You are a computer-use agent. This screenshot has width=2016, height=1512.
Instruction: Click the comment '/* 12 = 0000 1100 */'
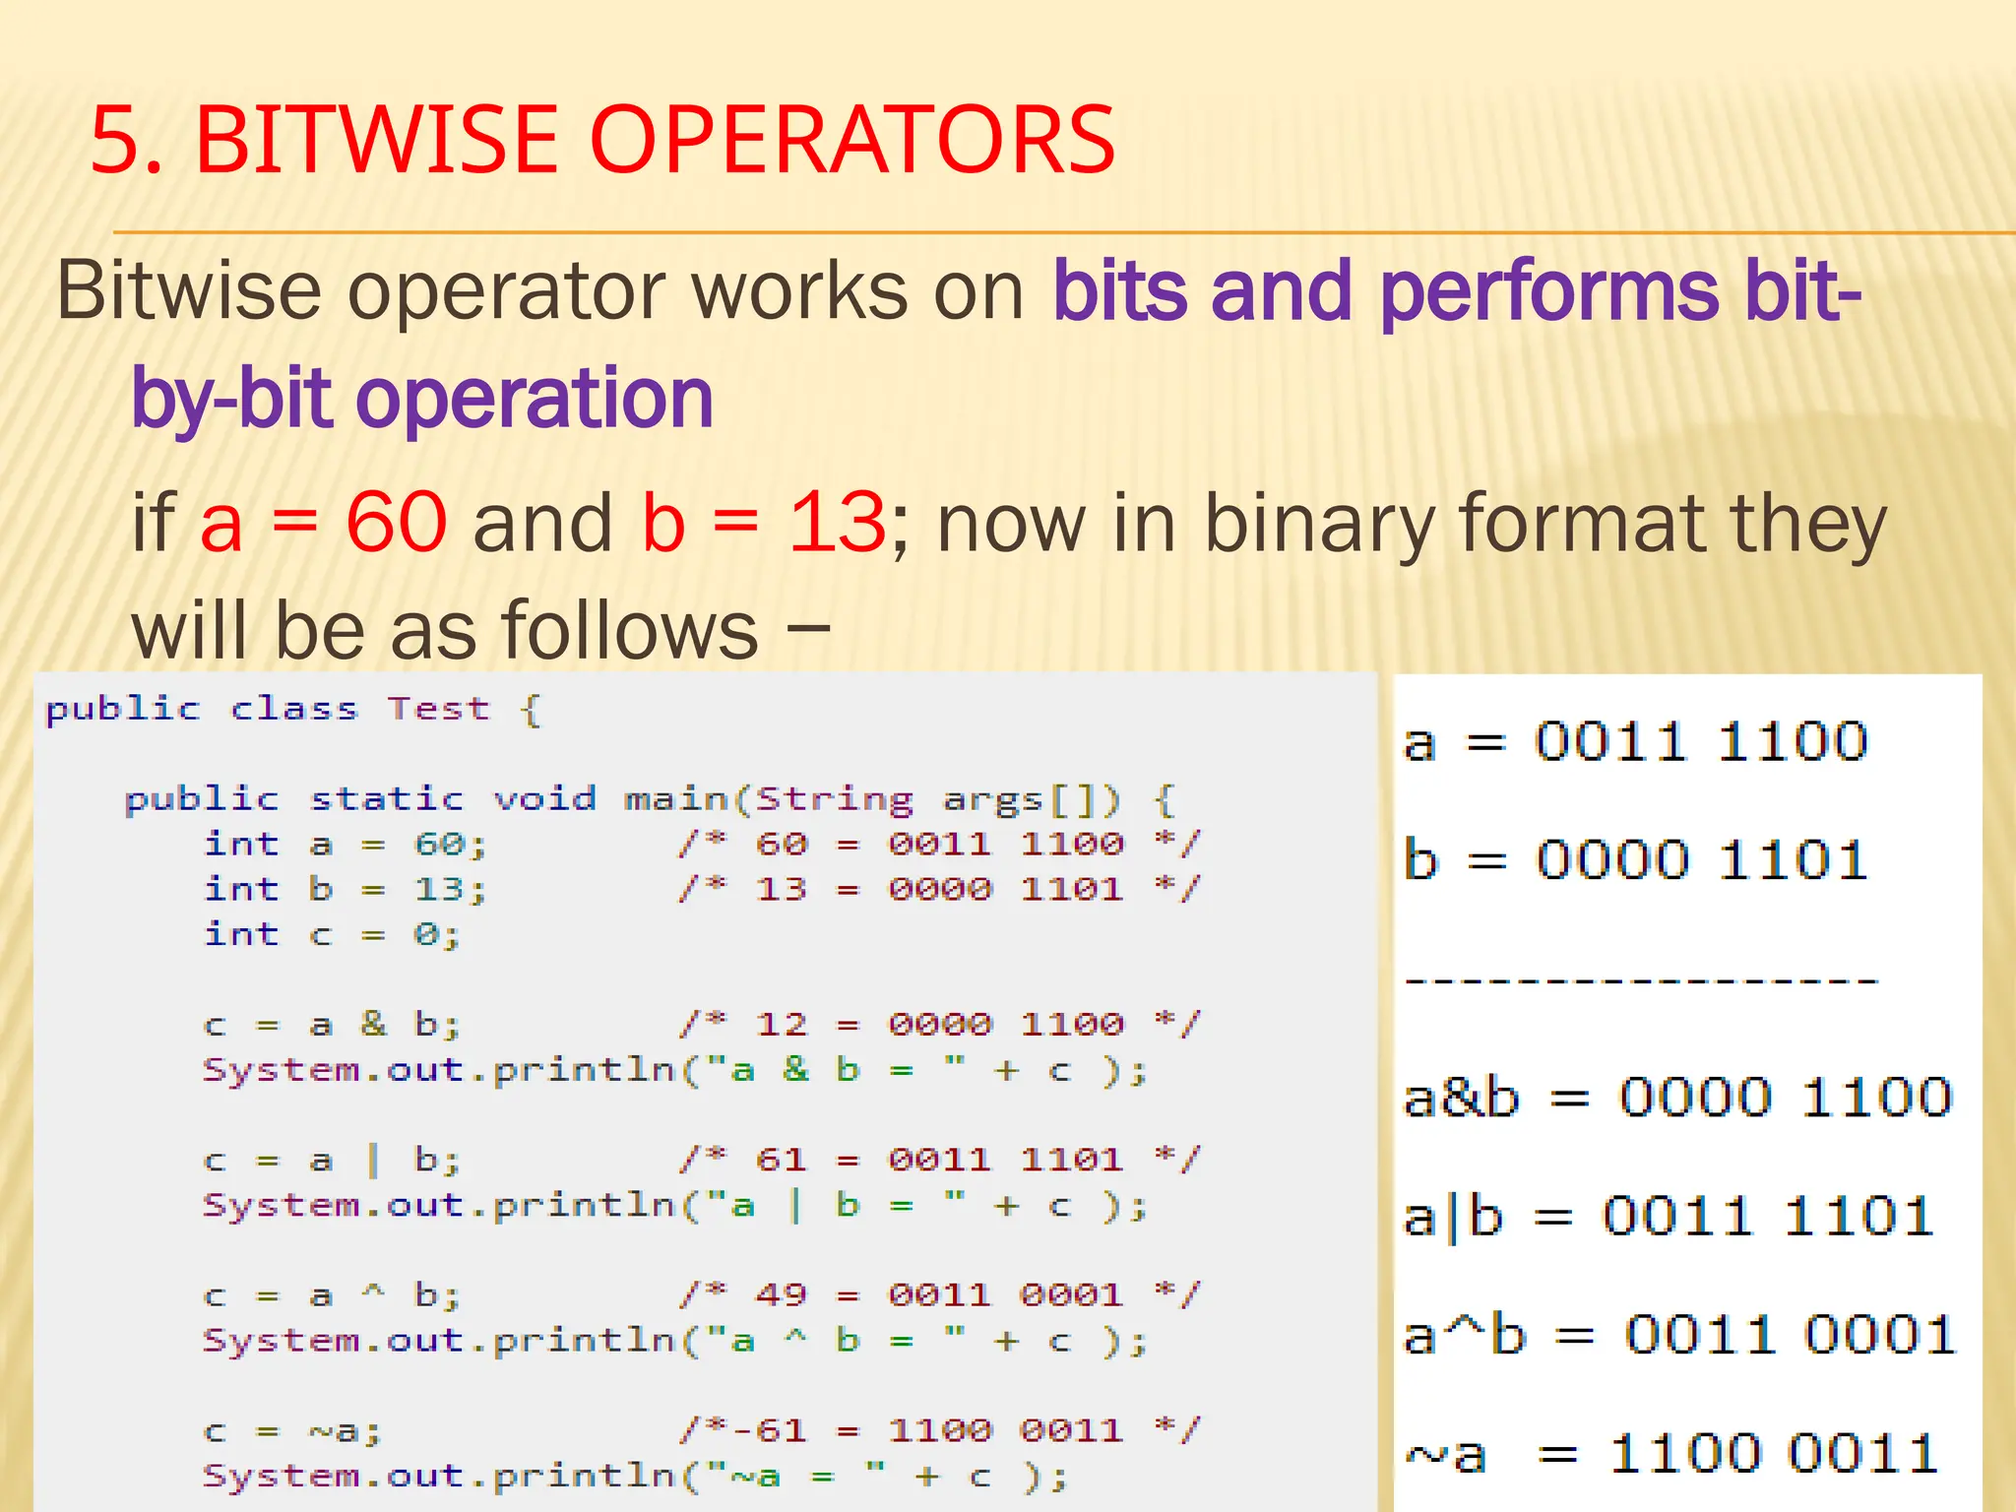pyautogui.click(x=940, y=1025)
